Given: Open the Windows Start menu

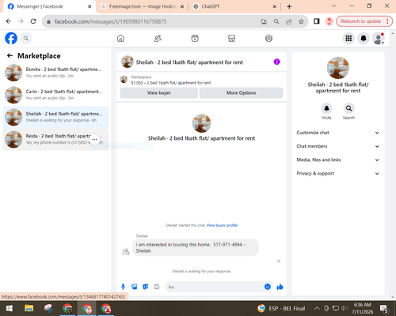Looking at the screenshot, I should 10,308.
